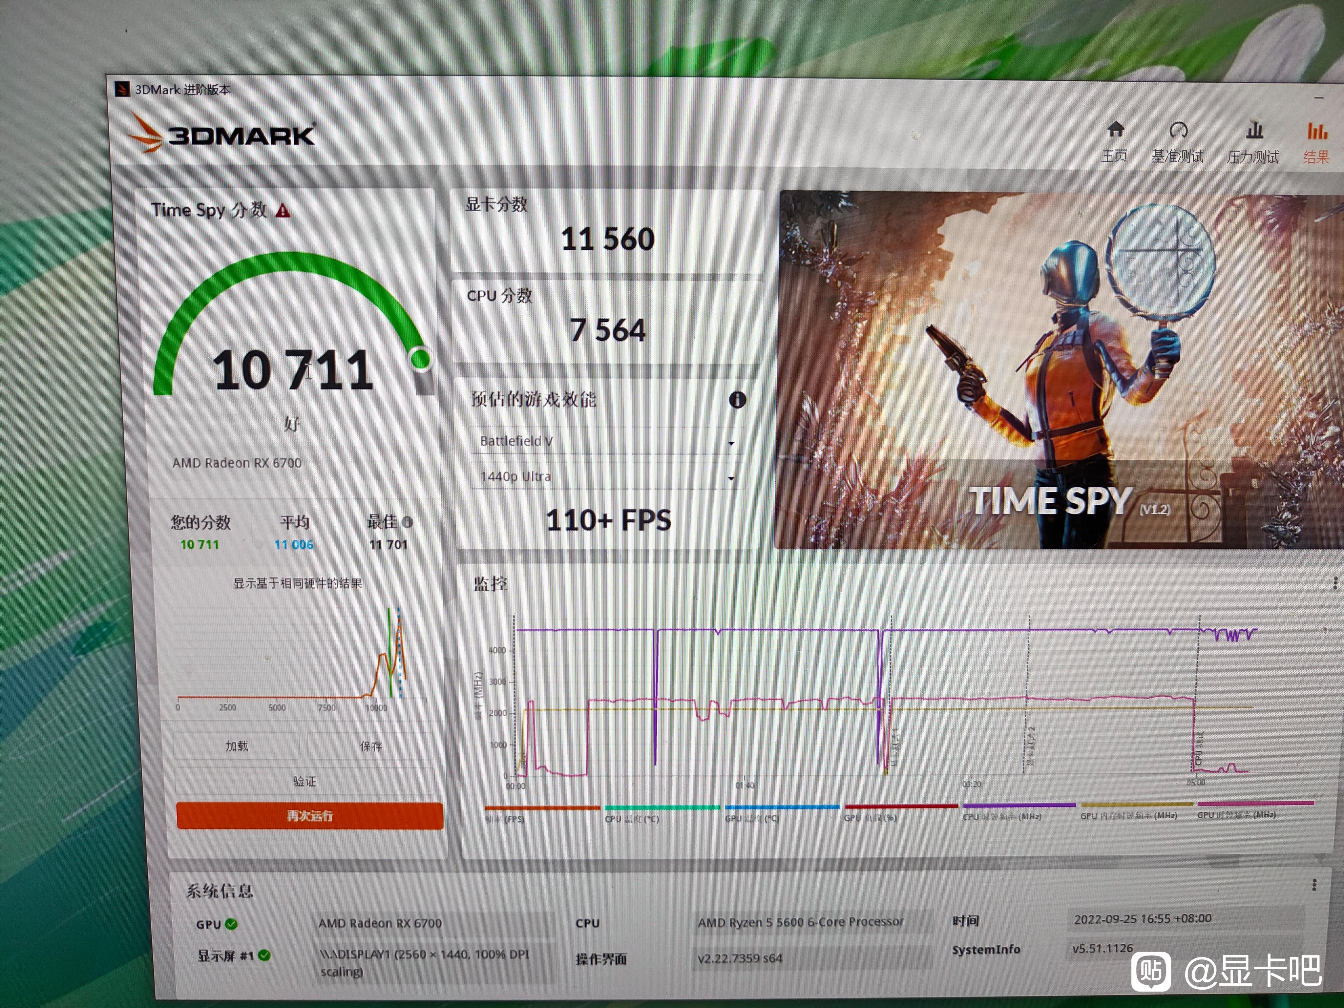Click the 3DMark logo in the header

coord(222,133)
